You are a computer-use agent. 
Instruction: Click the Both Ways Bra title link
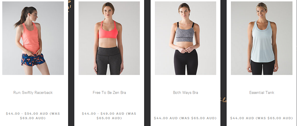tap(185, 92)
